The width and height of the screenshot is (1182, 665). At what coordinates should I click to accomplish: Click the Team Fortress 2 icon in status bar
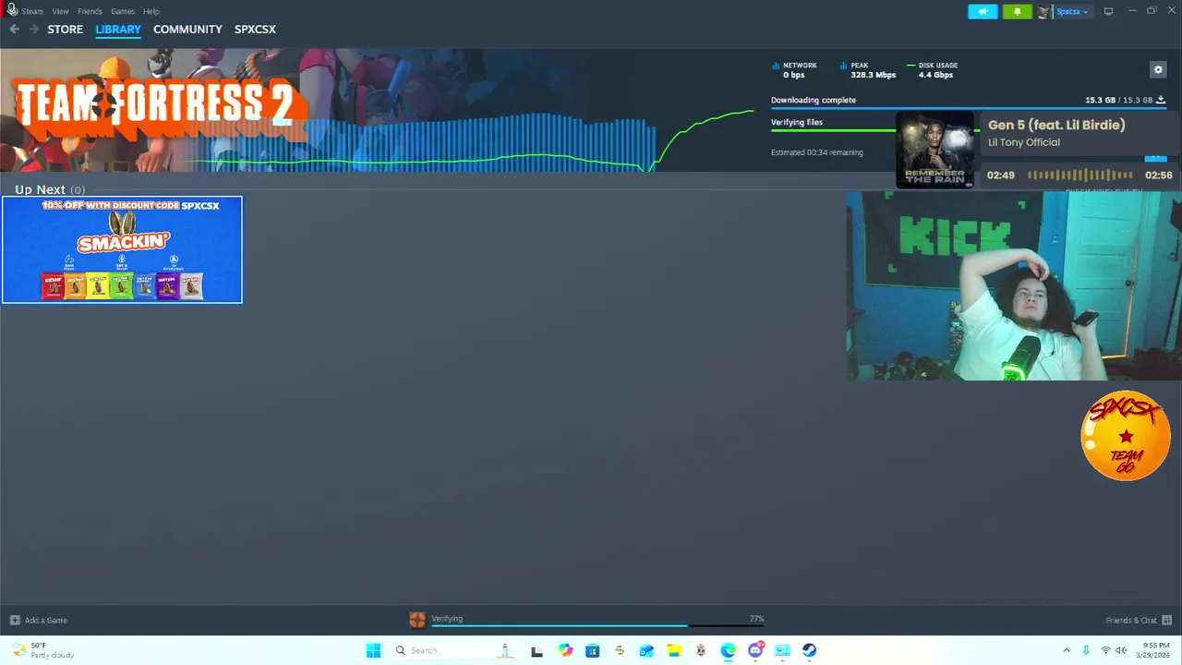click(417, 620)
